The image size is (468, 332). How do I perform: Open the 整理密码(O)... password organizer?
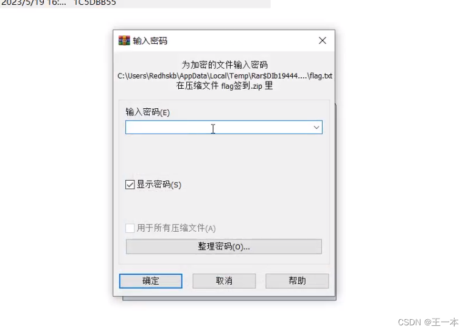click(x=224, y=246)
